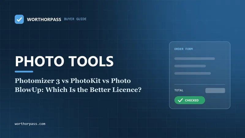245x138 pixels.
Task: Click the checkmark inside CHECKED button
Action: (180, 100)
